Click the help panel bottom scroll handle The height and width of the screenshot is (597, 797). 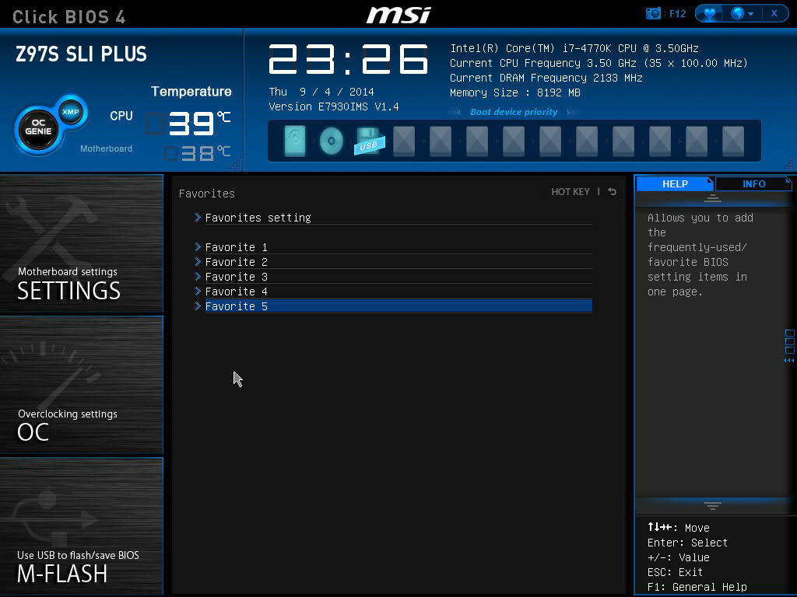pyautogui.click(x=713, y=505)
